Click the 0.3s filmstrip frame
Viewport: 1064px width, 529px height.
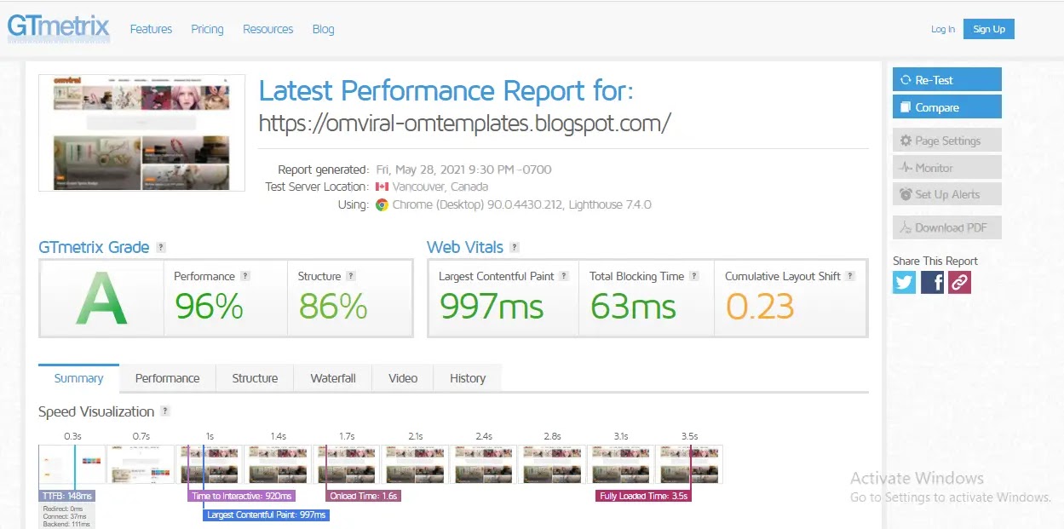72,464
